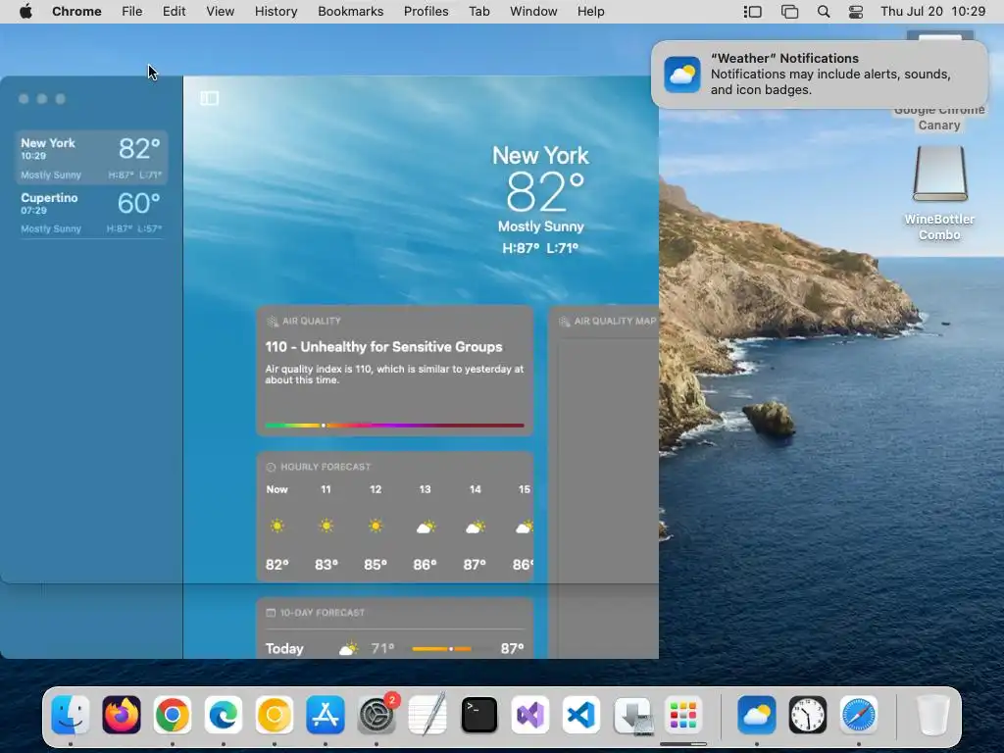
Task: Click Today's partly cloudy icon in 10-day forecast
Action: (x=348, y=649)
